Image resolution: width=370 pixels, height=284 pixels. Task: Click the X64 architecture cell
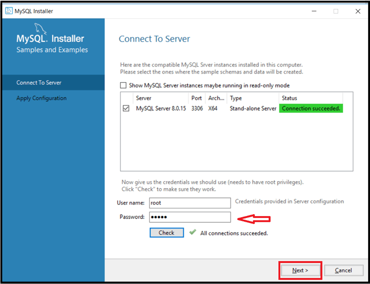tap(213, 108)
